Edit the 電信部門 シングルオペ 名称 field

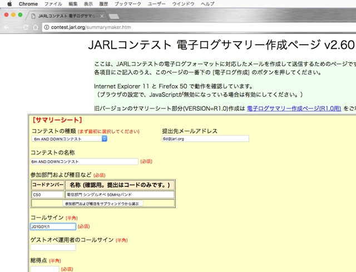click(x=120, y=195)
